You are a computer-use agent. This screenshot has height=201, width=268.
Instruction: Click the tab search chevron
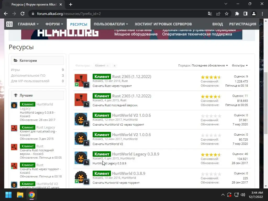pyautogui.click(x=226, y=4)
